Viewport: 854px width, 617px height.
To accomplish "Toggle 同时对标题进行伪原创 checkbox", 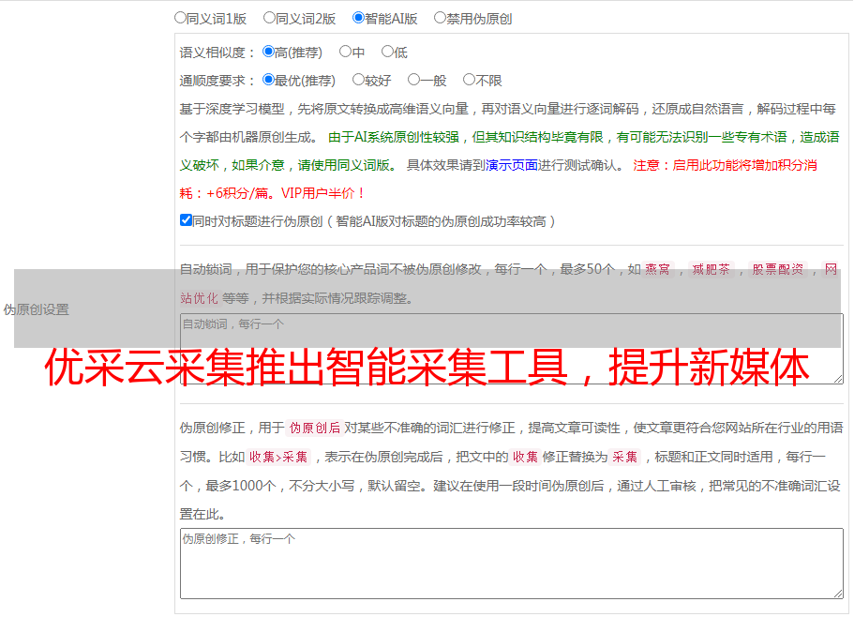I will coord(186,220).
